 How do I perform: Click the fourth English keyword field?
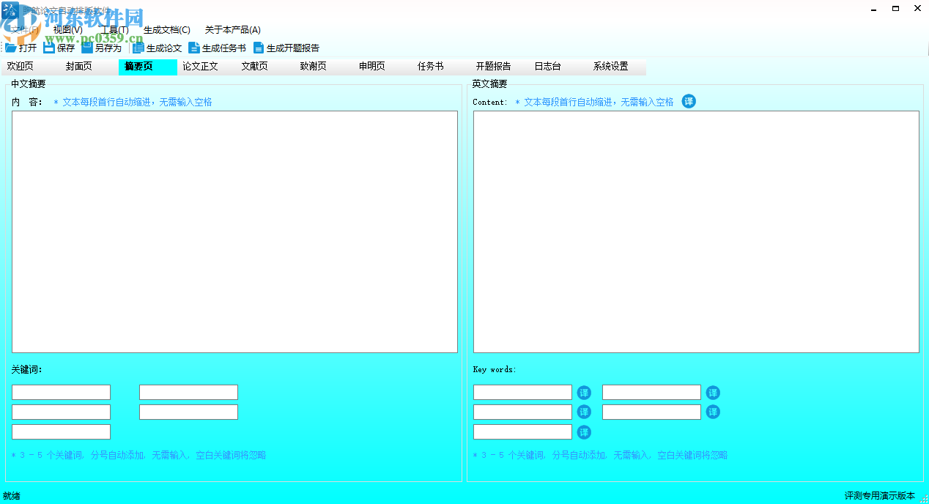coord(651,412)
